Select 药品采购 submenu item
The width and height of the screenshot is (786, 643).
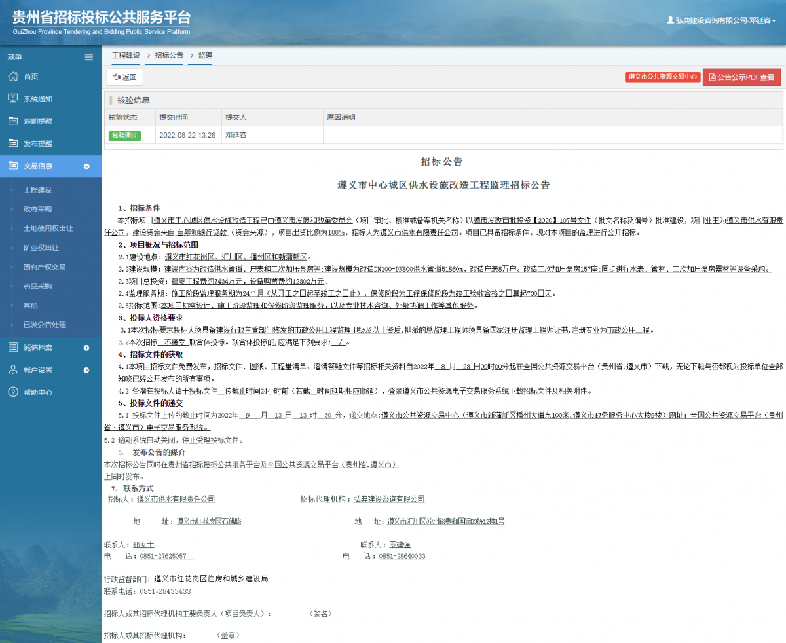click(37, 286)
